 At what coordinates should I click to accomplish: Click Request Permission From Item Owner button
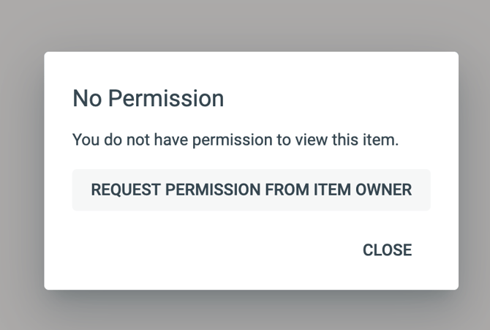coord(252,190)
